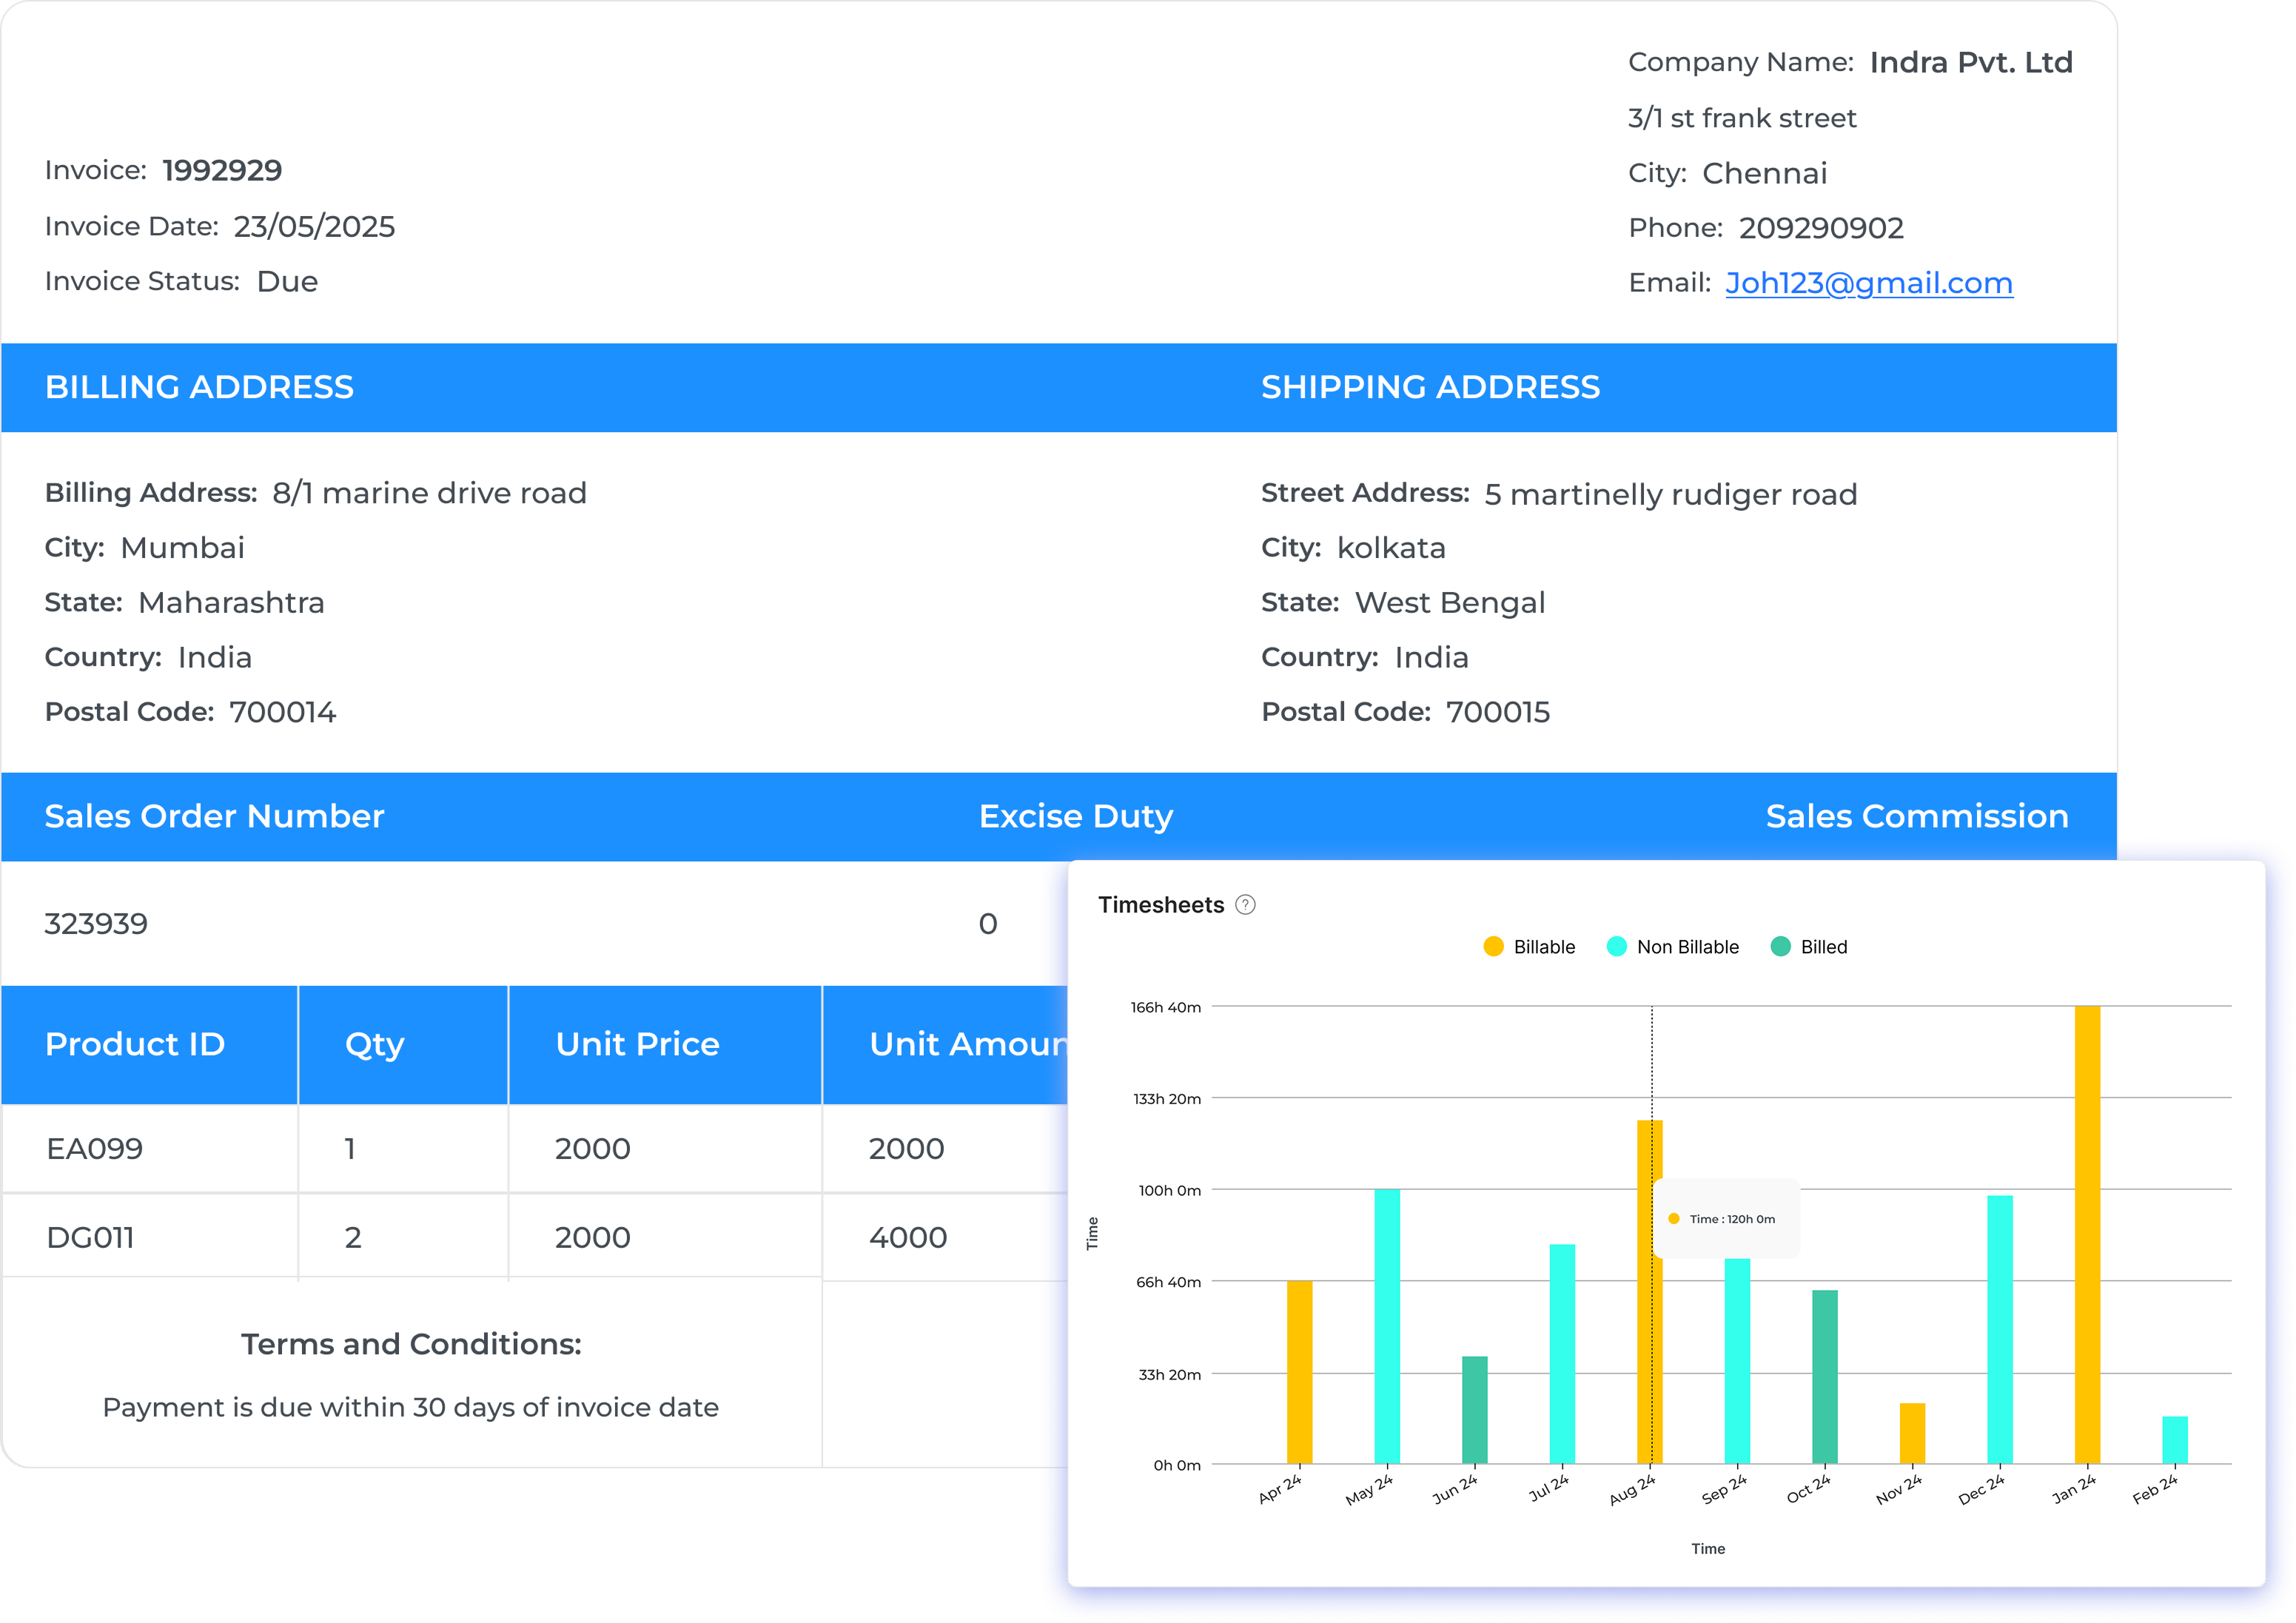Click the Maharashtra state value
The width and height of the screenshot is (2296, 1623).
click(231, 603)
